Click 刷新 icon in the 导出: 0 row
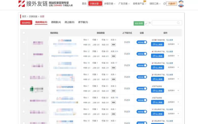The width and height of the screenshot is (198, 124). [x=113, y=114]
